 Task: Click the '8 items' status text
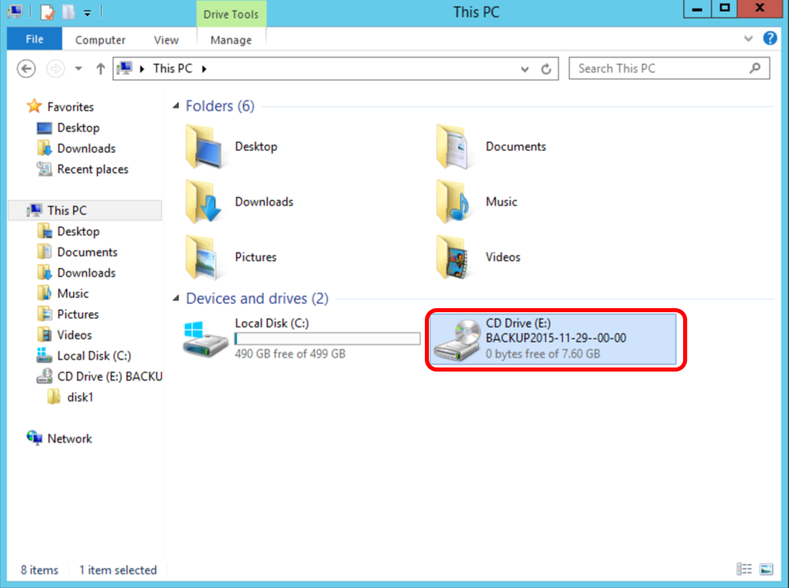39,570
